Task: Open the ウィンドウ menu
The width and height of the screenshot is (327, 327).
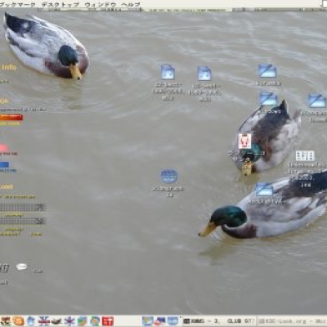Action: pos(101,4)
